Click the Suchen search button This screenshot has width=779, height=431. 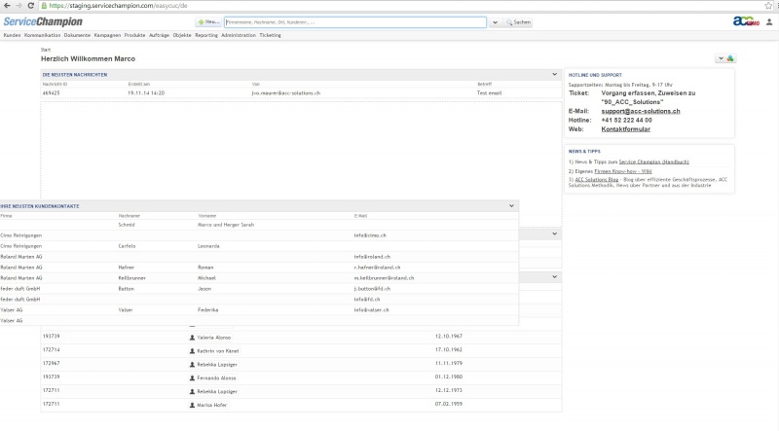pos(518,21)
